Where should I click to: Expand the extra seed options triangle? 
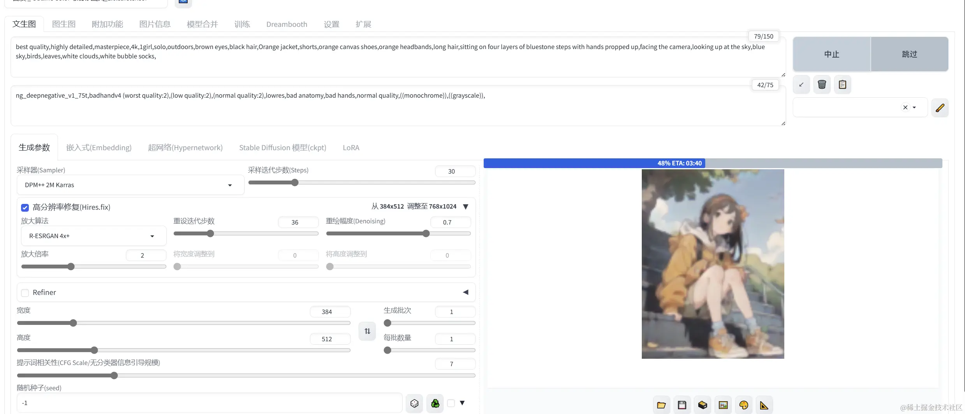tap(462, 403)
